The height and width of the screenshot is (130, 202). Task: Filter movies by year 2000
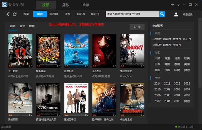click(x=177, y=101)
